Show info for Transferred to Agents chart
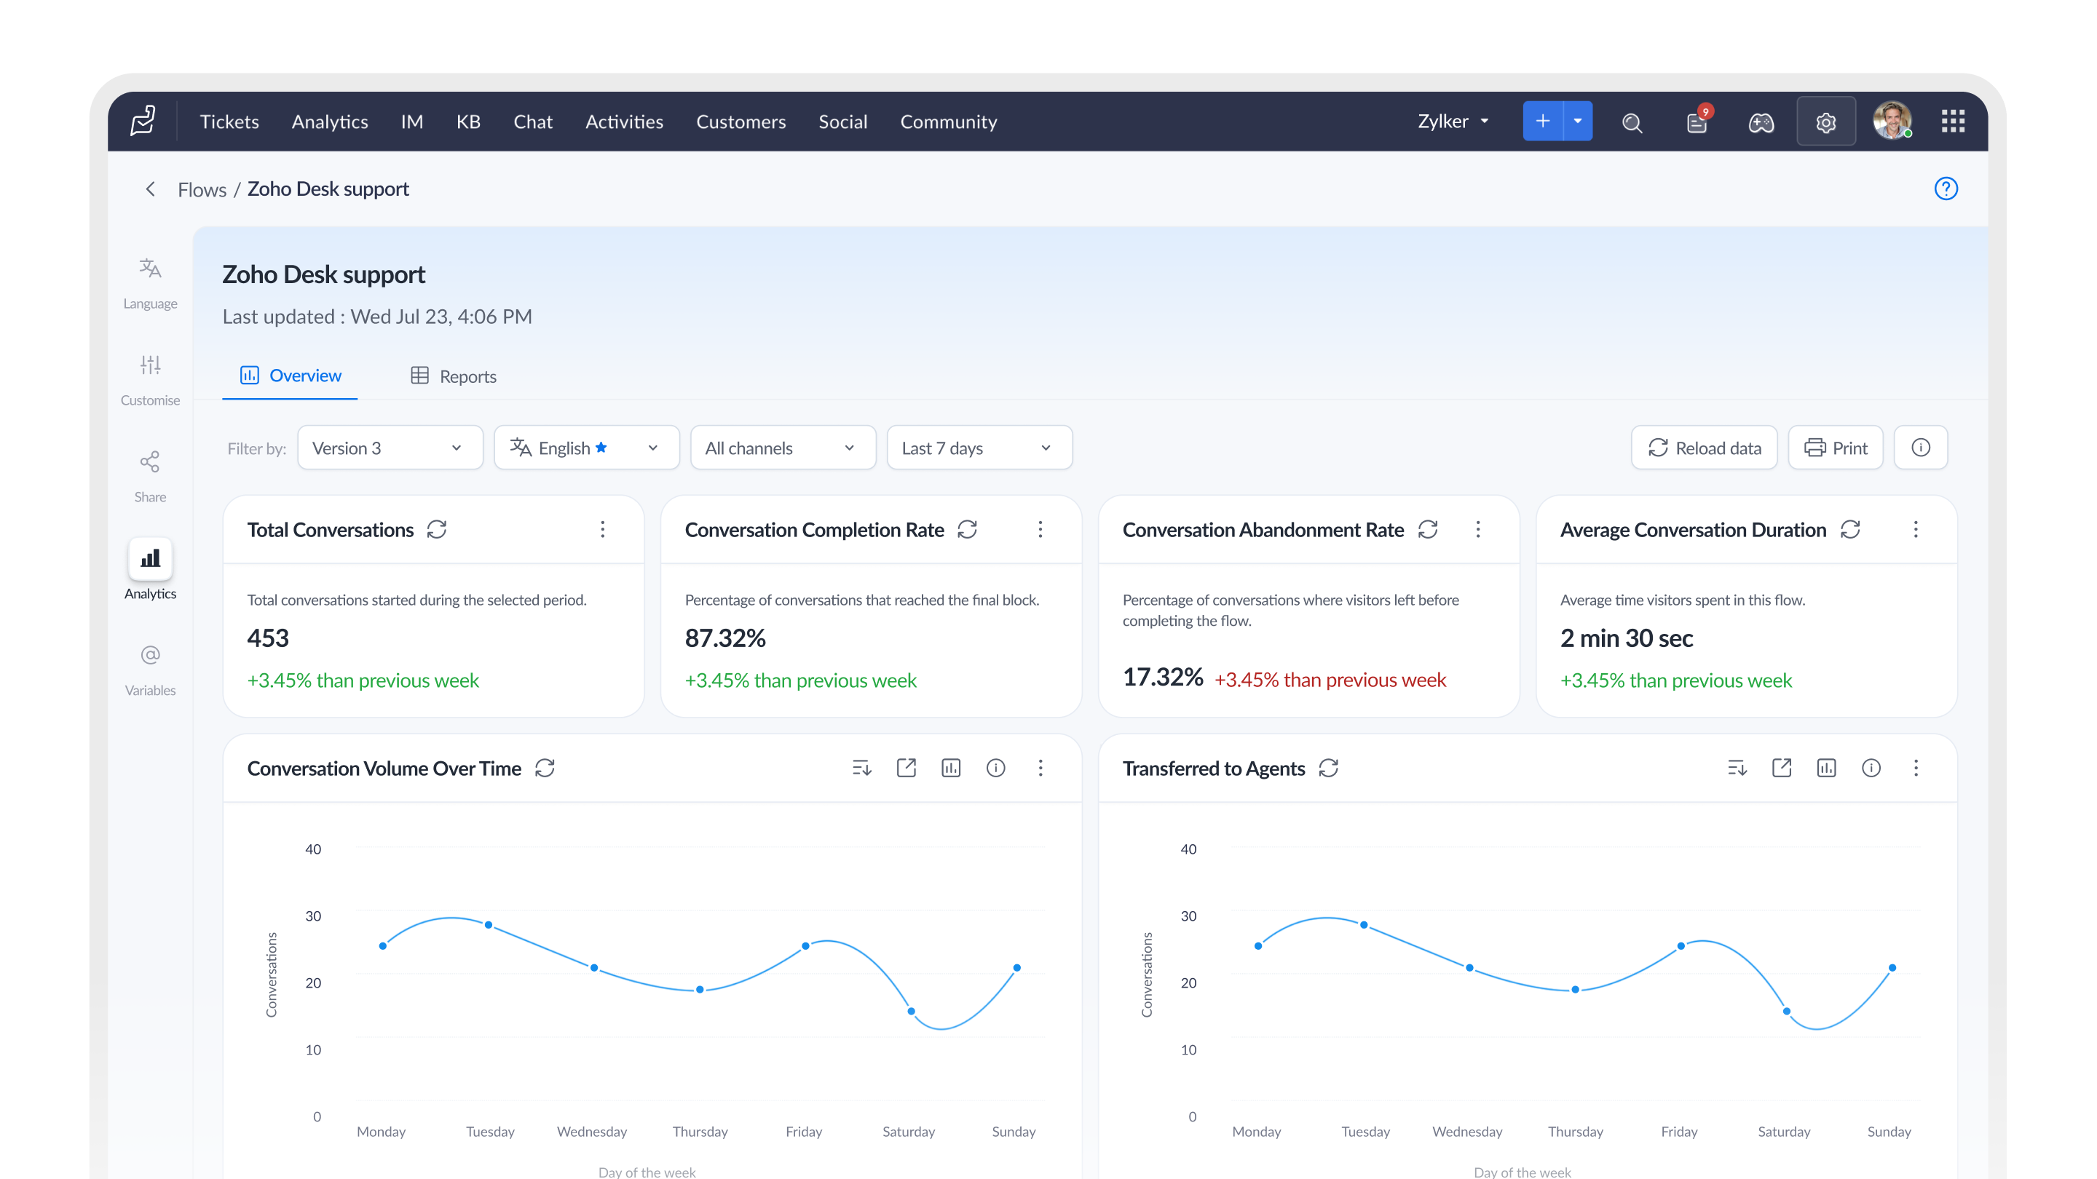 click(x=1871, y=768)
